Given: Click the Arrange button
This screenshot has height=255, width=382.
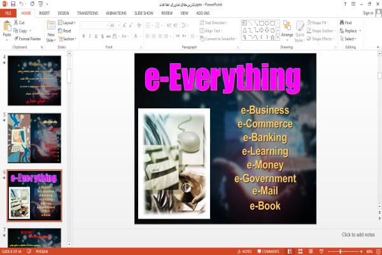Looking at the screenshot, I should pyautogui.click(x=287, y=29).
